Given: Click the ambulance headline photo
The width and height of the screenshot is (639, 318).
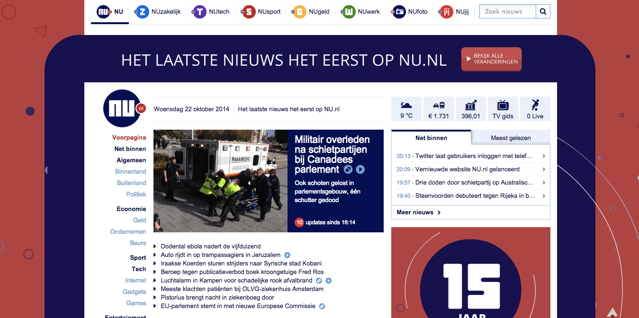Looking at the screenshot, I should click(x=220, y=181).
